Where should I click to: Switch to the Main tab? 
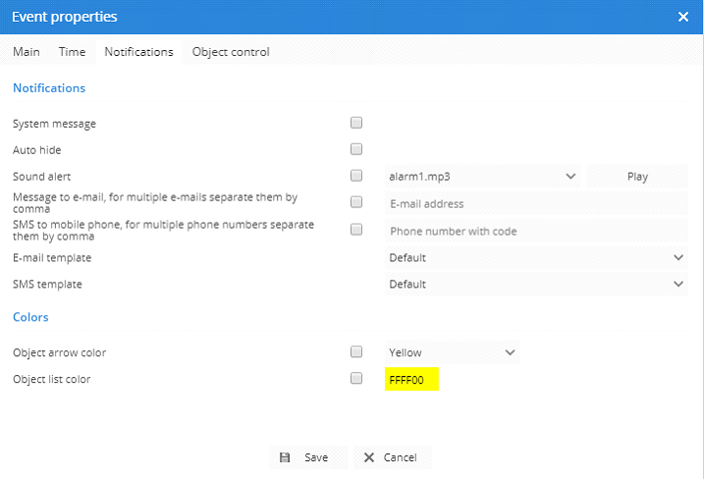(x=27, y=52)
